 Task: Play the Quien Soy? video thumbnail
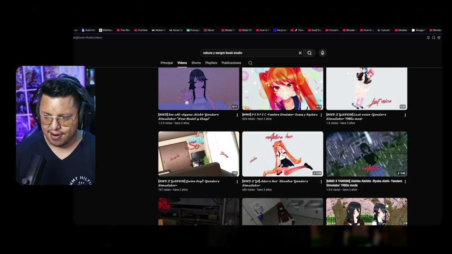199,154
